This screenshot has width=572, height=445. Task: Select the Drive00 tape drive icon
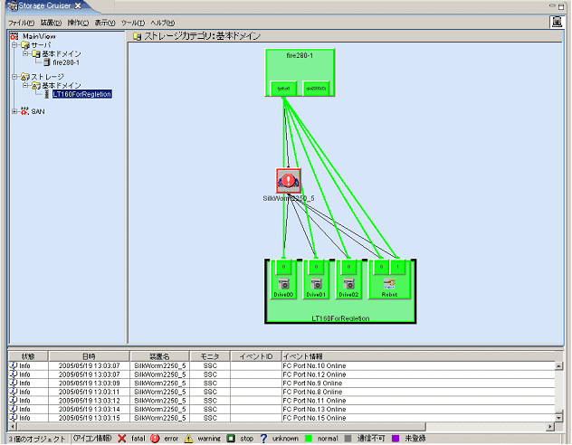[x=283, y=283]
